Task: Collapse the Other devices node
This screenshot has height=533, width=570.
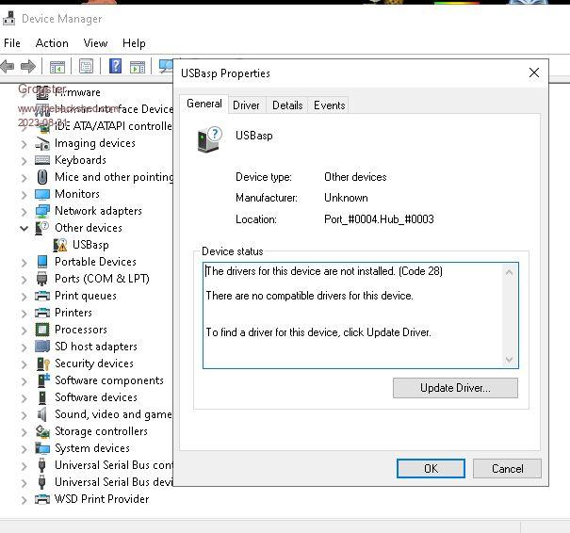Action: click(x=24, y=228)
